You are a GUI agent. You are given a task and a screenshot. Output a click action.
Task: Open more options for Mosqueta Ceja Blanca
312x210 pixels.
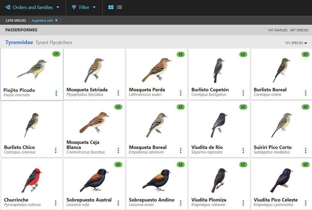point(119,150)
